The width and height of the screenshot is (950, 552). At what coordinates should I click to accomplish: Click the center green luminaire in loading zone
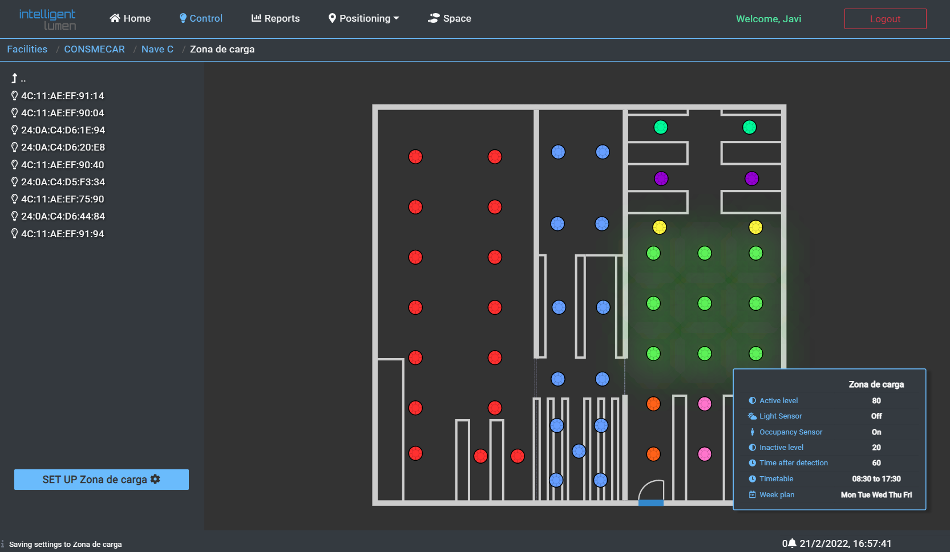[x=705, y=303]
